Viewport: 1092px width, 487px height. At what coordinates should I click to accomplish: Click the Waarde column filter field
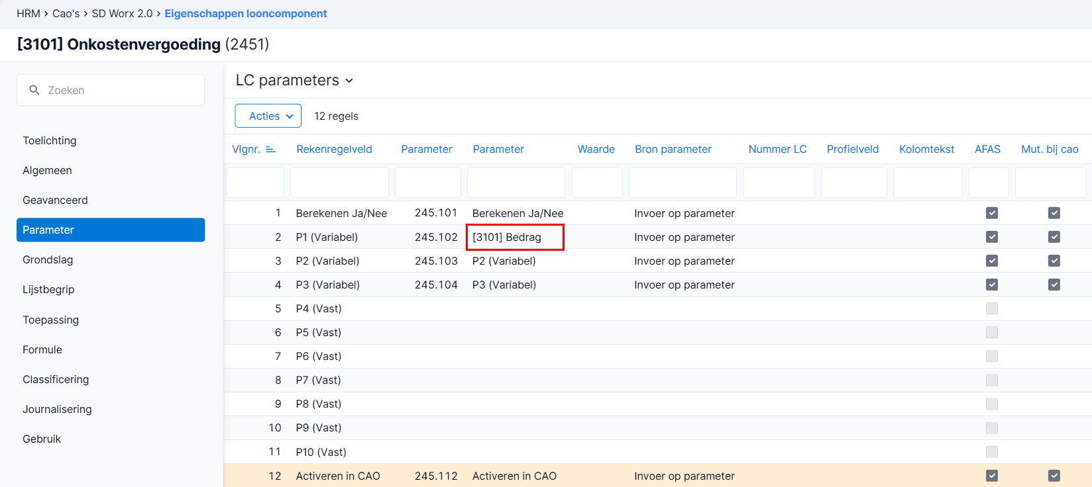[x=597, y=183]
